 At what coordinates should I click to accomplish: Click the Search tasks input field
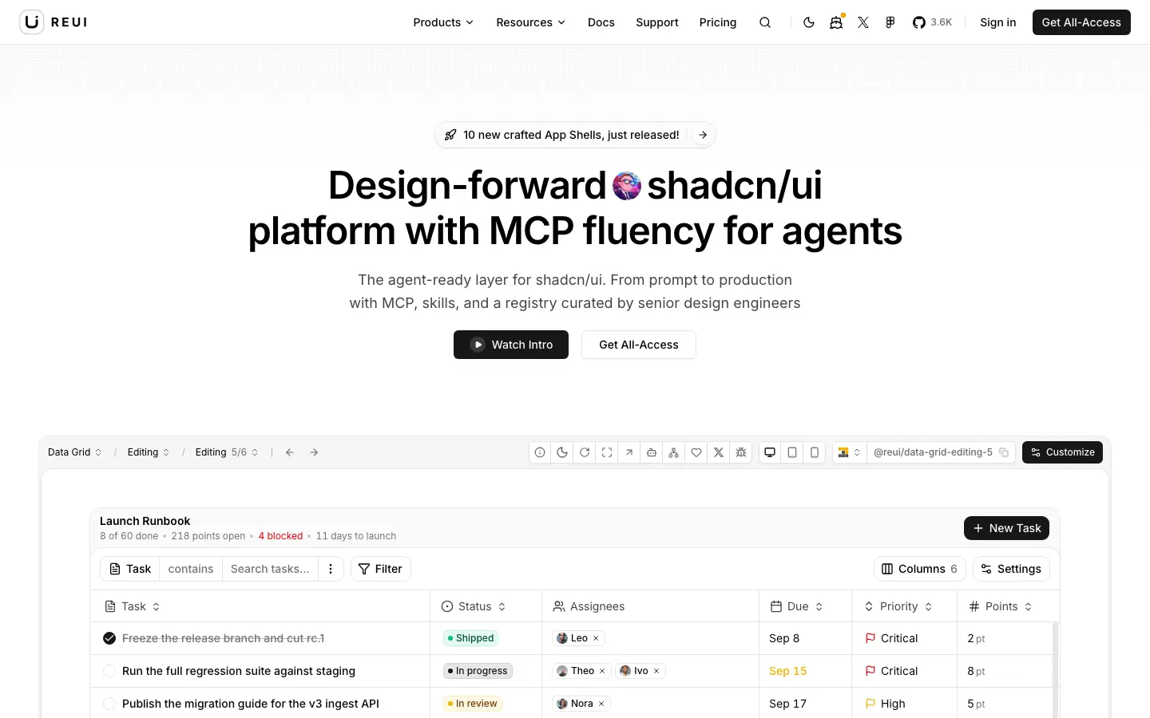coord(270,569)
